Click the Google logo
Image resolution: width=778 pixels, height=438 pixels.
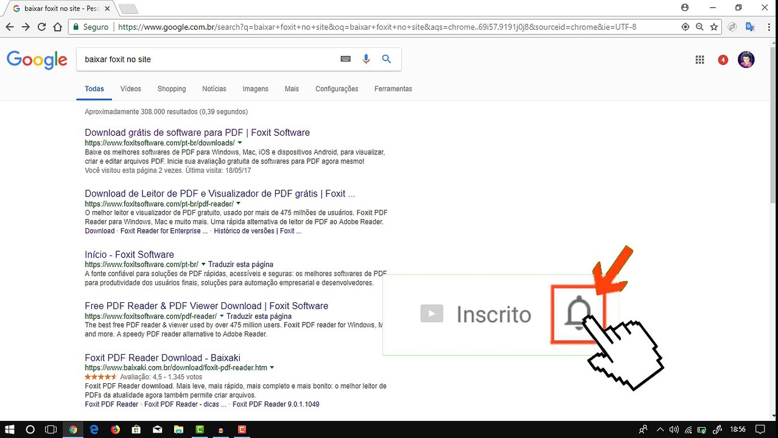click(37, 60)
